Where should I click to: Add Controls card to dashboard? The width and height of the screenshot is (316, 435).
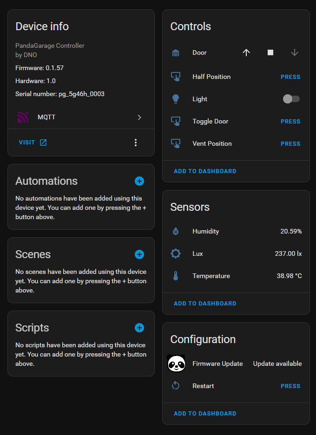[x=205, y=171]
